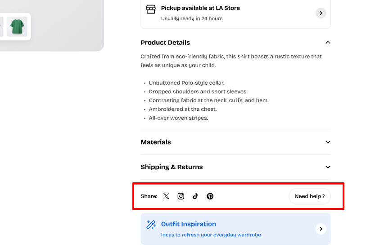Share product on TikTok
This screenshot has height=249, width=366.
point(195,196)
